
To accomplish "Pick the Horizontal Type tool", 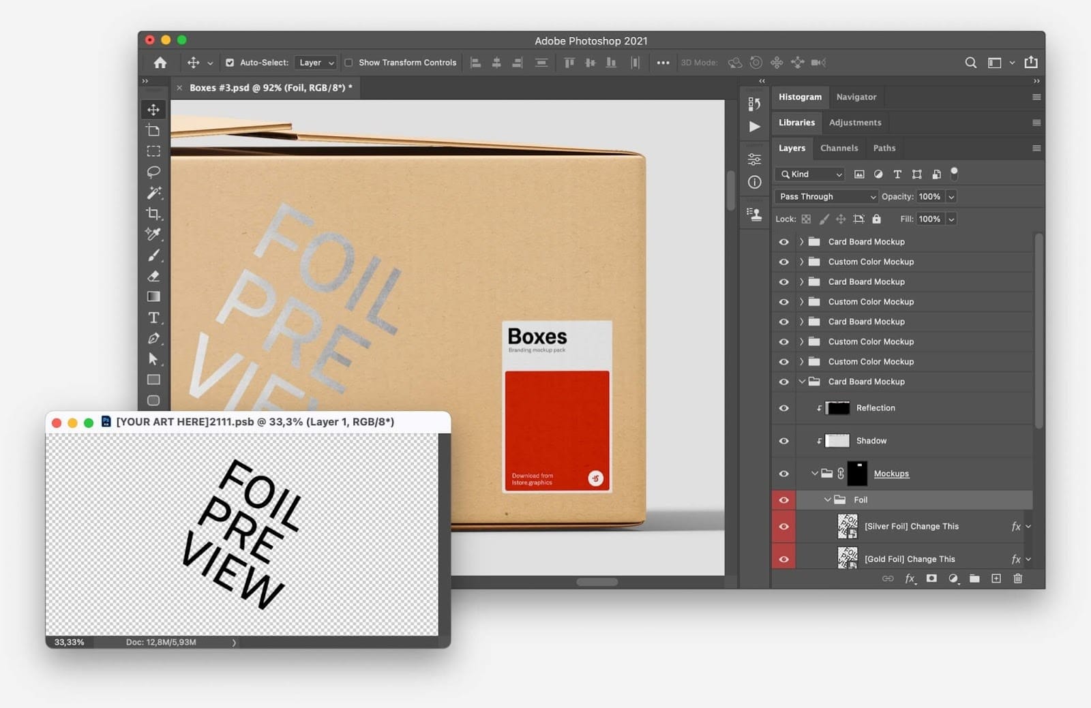I will [153, 318].
